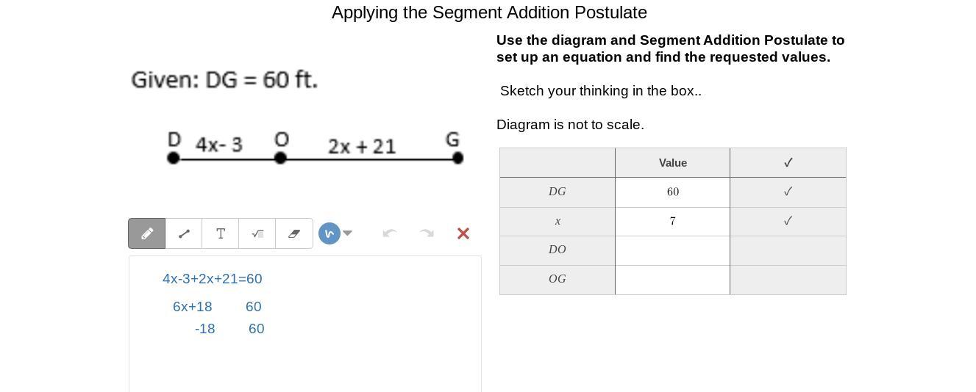Image resolution: width=976 pixels, height=392 pixels.
Task: Click the checkmark in the x row
Action: [x=788, y=221]
